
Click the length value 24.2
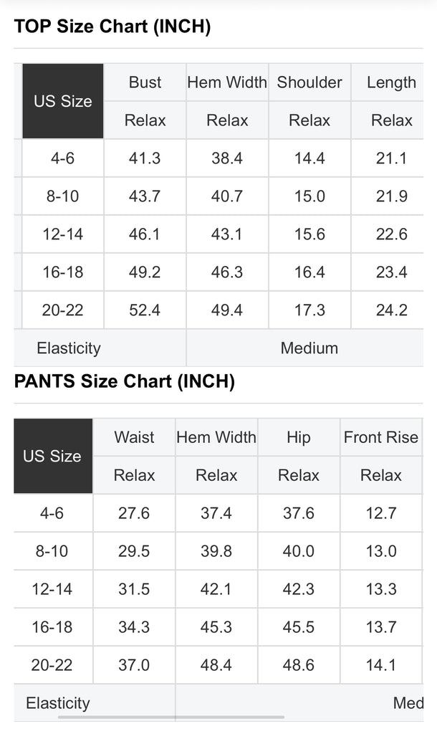[x=392, y=310]
